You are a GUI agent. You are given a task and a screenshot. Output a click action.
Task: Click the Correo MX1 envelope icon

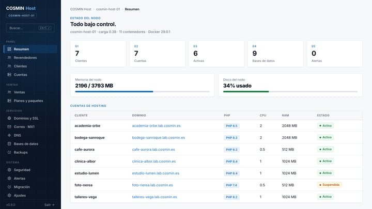9,127
